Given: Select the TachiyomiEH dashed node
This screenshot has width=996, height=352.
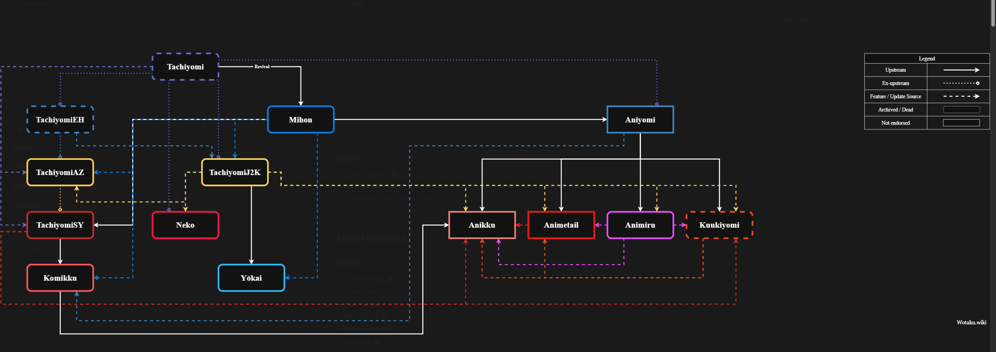Looking at the screenshot, I should [x=60, y=120].
